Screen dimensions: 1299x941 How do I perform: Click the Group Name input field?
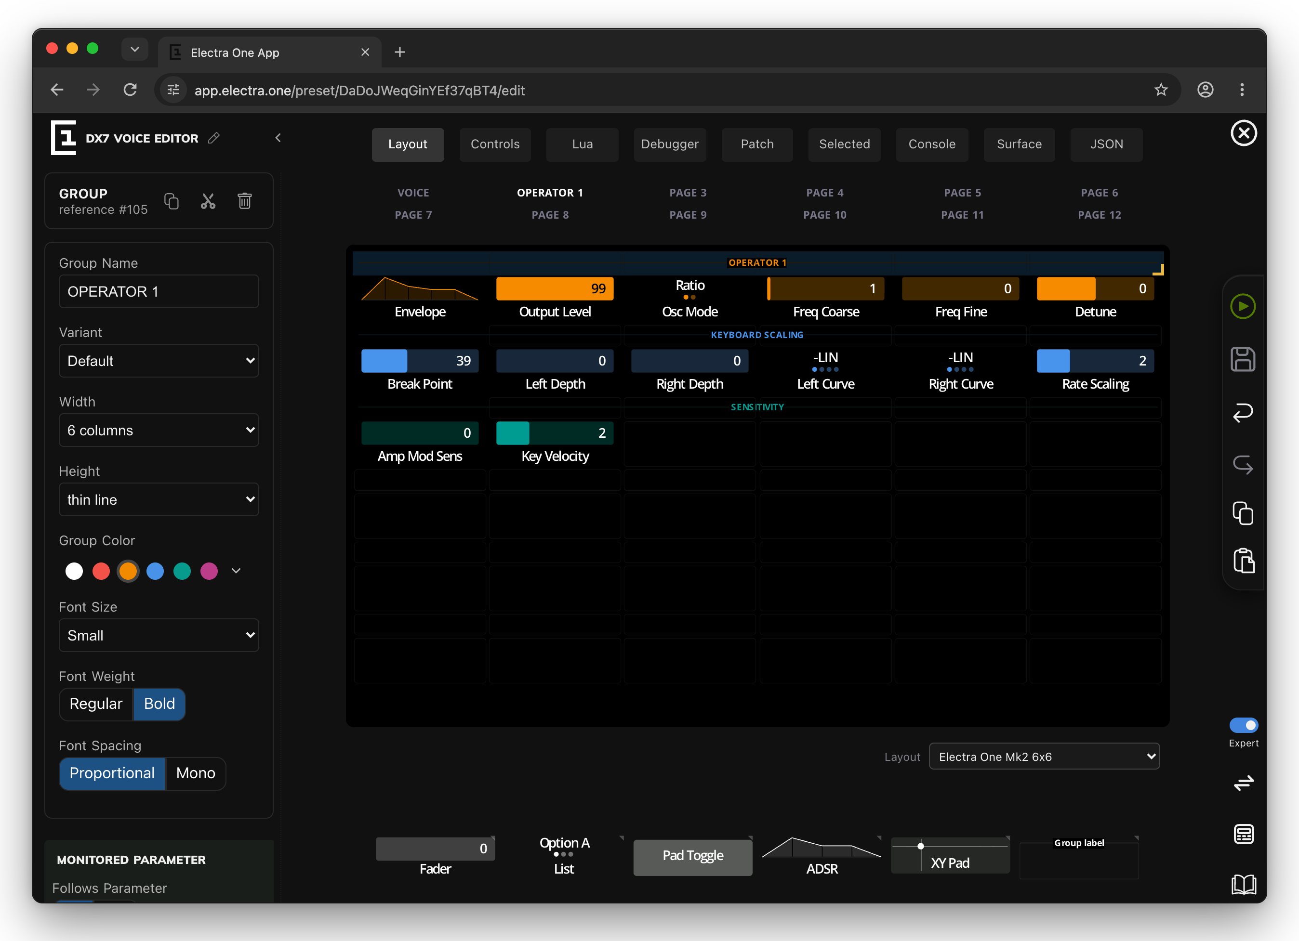[159, 291]
